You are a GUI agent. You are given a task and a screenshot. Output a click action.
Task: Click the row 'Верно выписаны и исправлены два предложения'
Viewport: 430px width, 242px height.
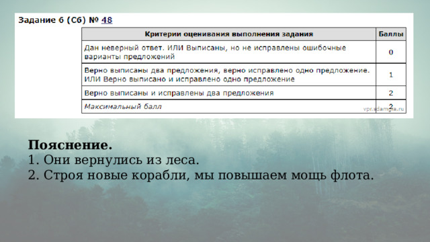pyautogui.click(x=228, y=93)
